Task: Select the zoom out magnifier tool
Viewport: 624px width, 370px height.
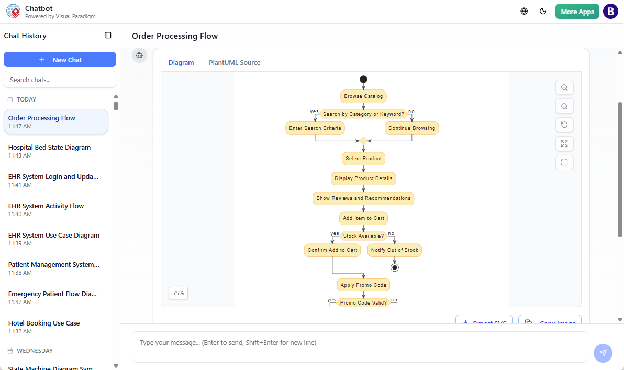Action: tap(564, 106)
